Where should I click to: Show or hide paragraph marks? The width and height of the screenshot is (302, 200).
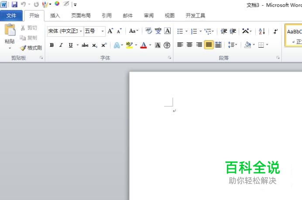tap(275, 31)
